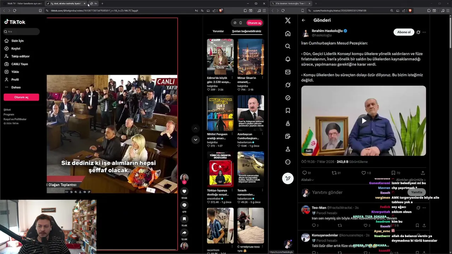Open new tab in TikTok browser window
452x254 pixels.
click(x=102, y=4)
